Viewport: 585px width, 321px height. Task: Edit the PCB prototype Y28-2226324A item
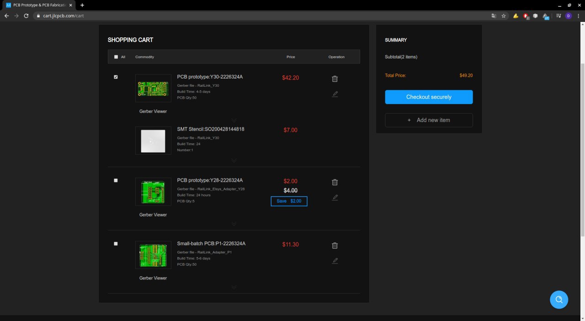335,197
